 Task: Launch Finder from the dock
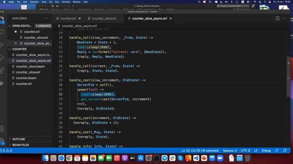point(45,158)
